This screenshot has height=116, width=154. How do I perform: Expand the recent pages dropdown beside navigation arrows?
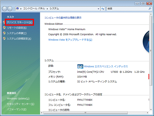[x=14, y=9]
